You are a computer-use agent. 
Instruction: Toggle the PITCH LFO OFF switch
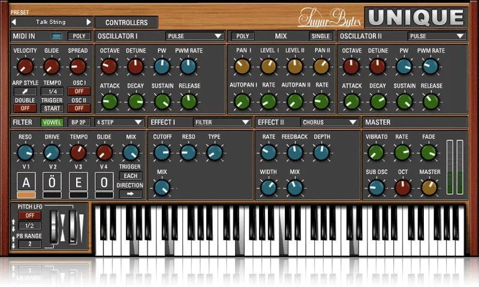click(x=29, y=216)
